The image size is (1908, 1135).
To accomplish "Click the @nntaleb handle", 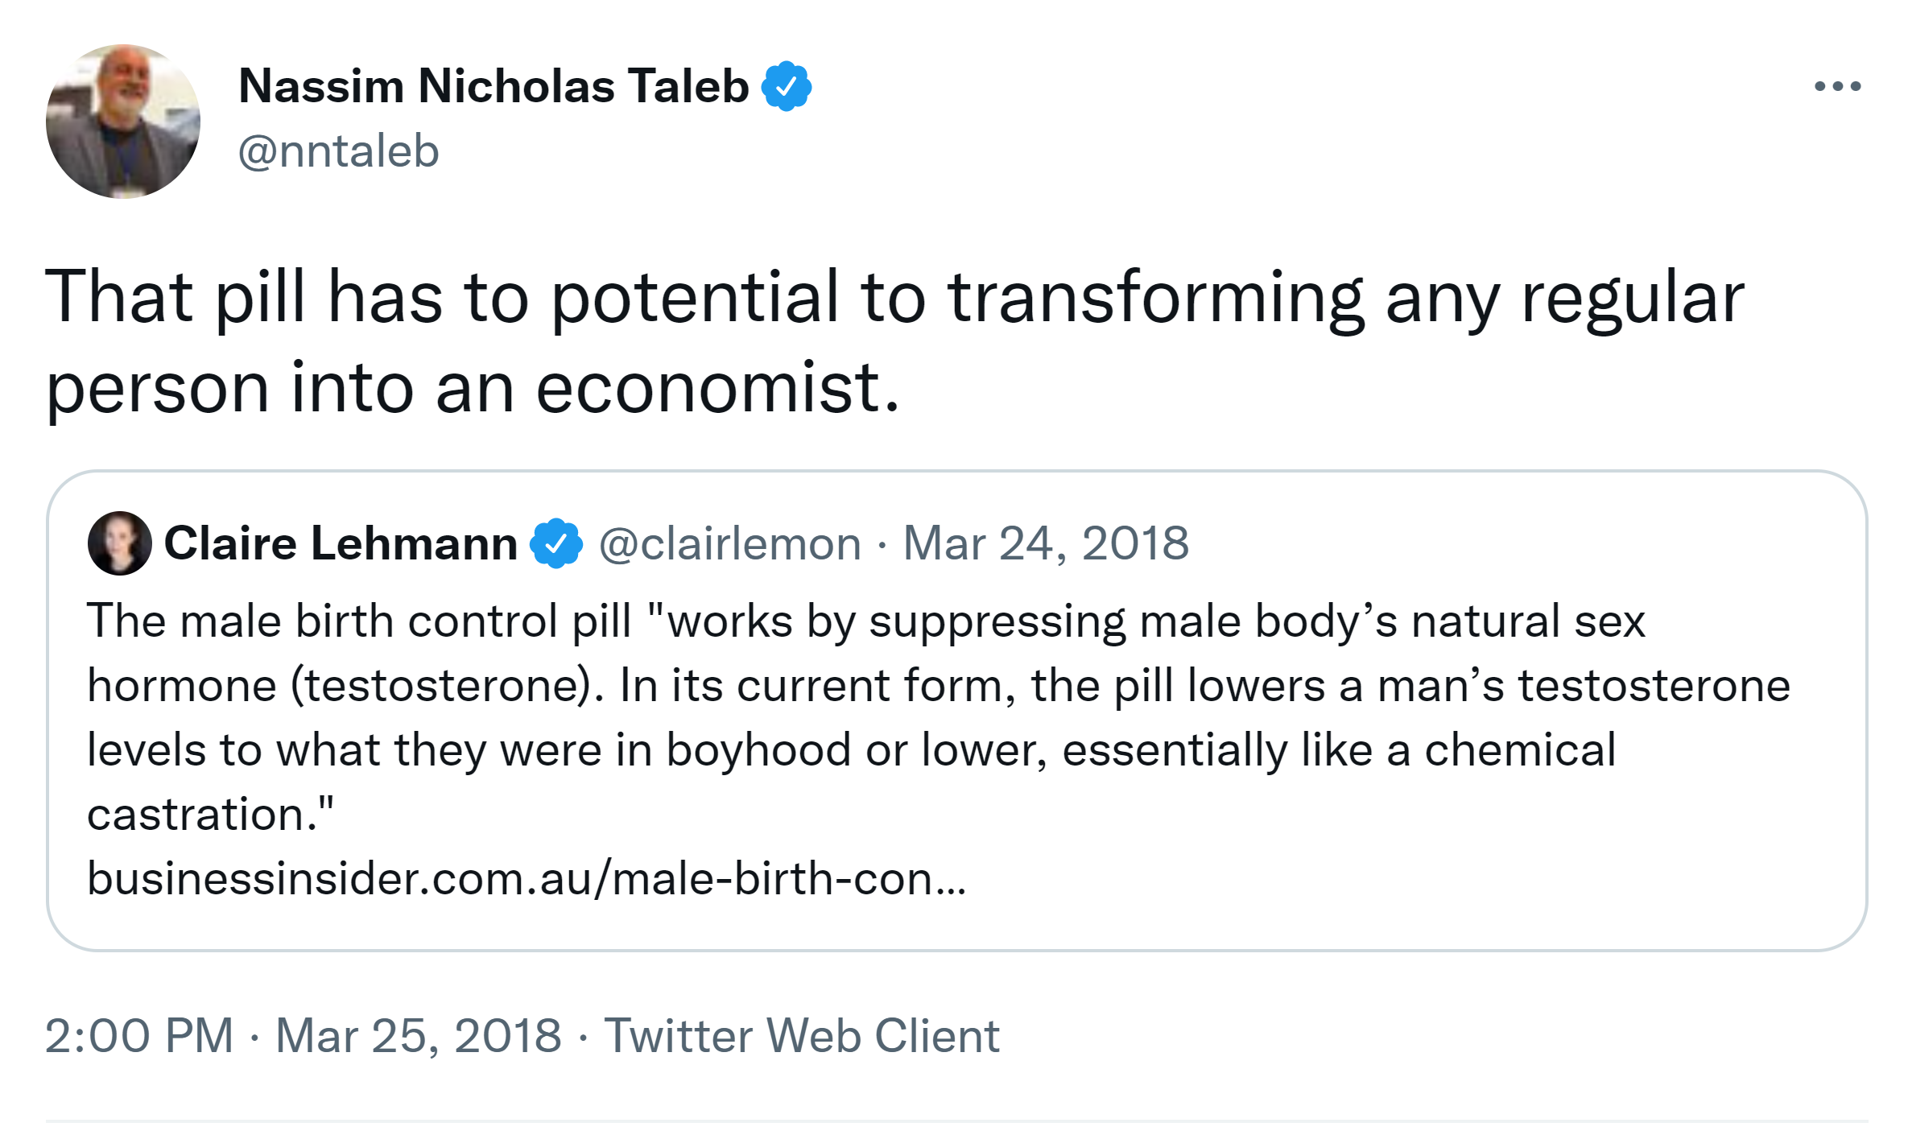I will coord(338,151).
